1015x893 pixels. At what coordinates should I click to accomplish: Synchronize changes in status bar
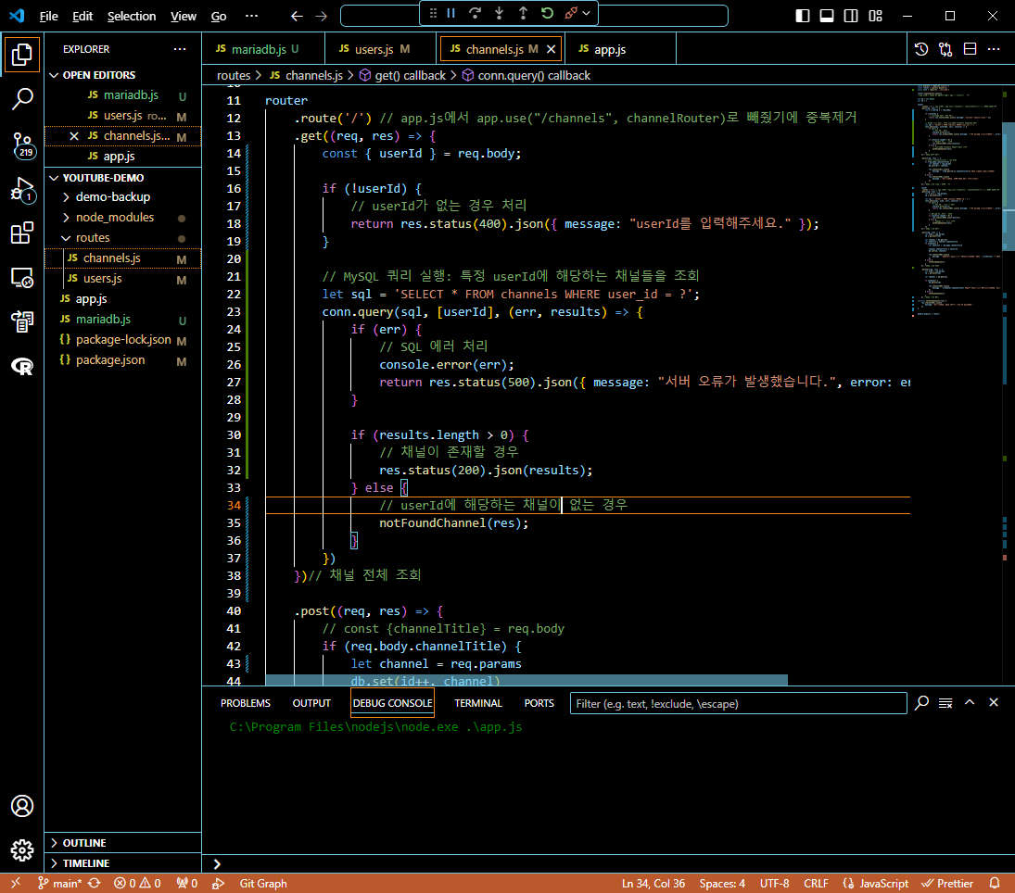click(95, 884)
